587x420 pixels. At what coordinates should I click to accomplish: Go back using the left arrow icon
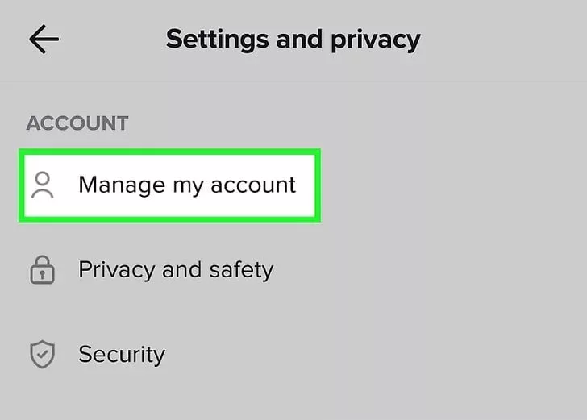tap(44, 40)
